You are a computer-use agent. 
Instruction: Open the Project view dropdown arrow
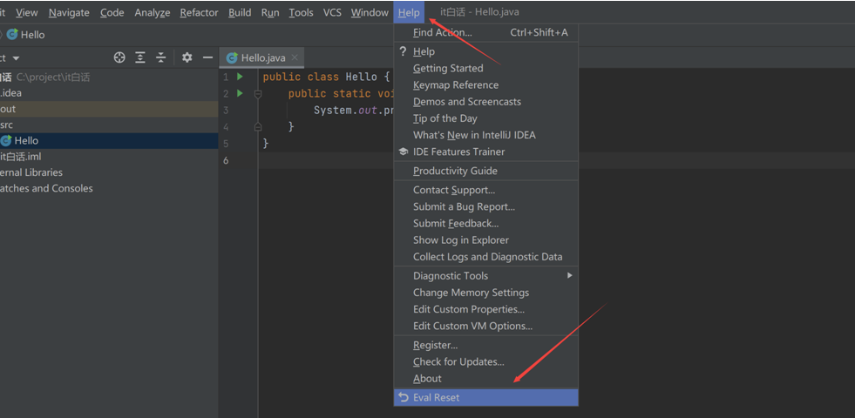[x=16, y=58]
